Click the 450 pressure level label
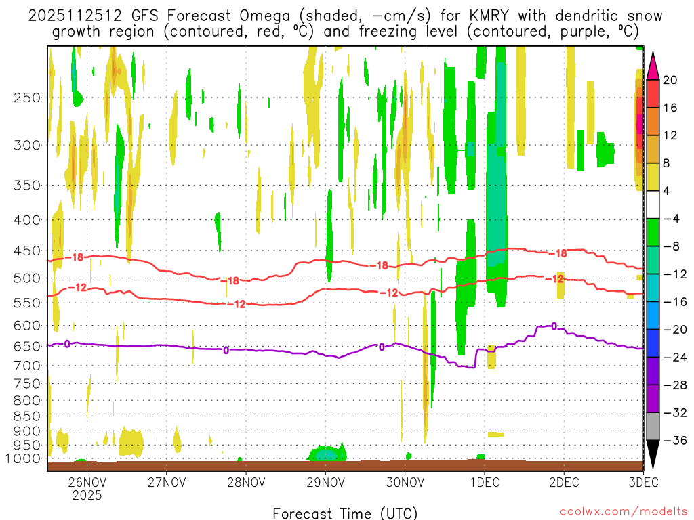This screenshot has height=520, width=694. coord(27,251)
